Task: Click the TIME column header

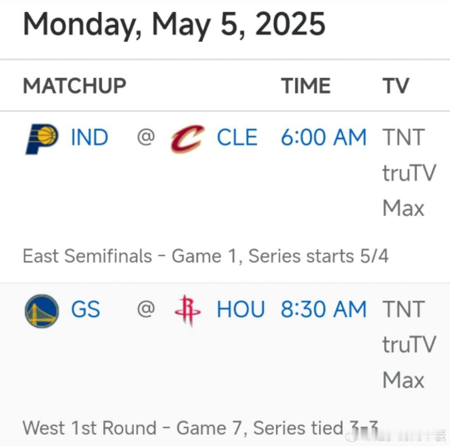Action: pyautogui.click(x=306, y=86)
